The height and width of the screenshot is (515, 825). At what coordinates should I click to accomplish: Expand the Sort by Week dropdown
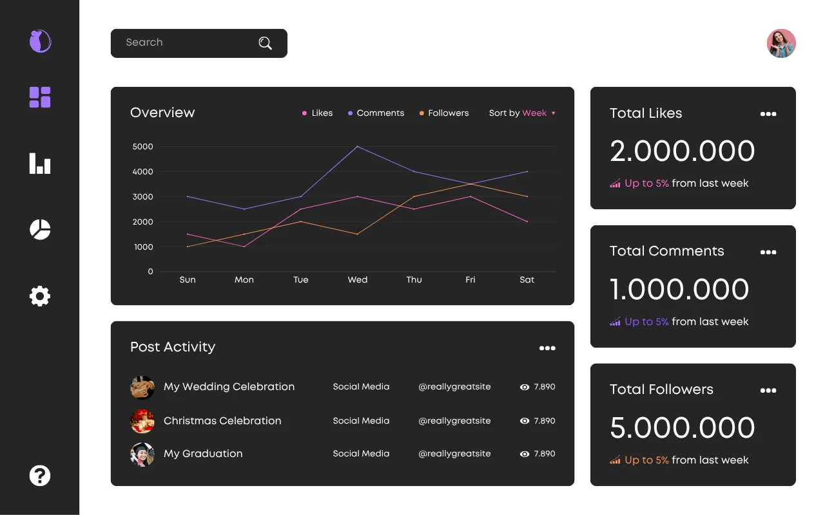click(x=522, y=113)
